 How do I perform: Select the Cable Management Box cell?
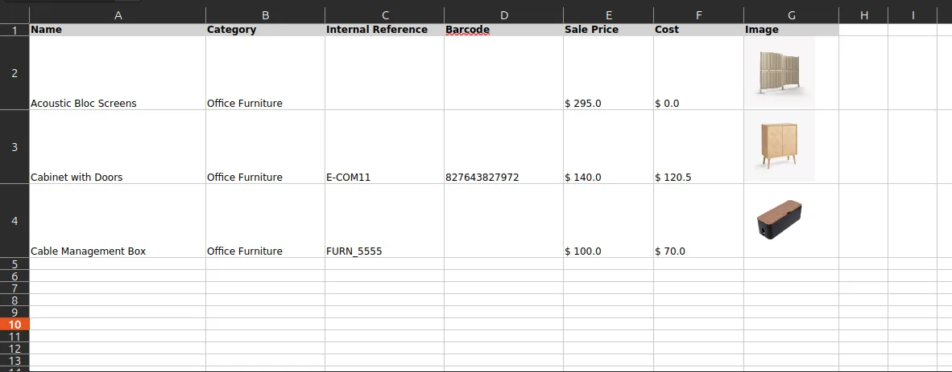coord(118,220)
